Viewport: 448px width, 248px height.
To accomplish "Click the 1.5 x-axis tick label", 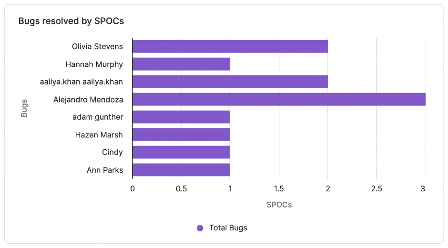I will point(279,188).
